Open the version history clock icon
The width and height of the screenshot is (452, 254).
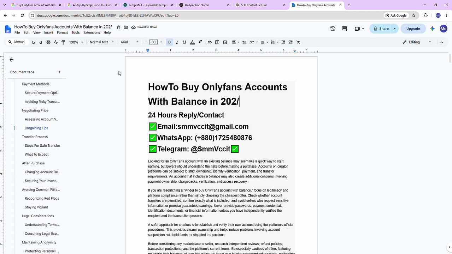(x=333, y=29)
